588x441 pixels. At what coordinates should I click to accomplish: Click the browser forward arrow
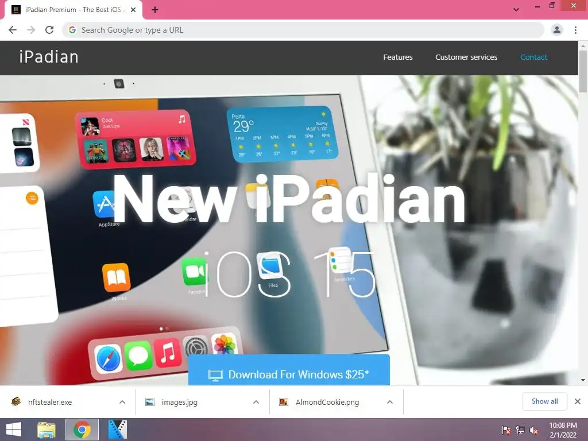pyautogui.click(x=31, y=30)
